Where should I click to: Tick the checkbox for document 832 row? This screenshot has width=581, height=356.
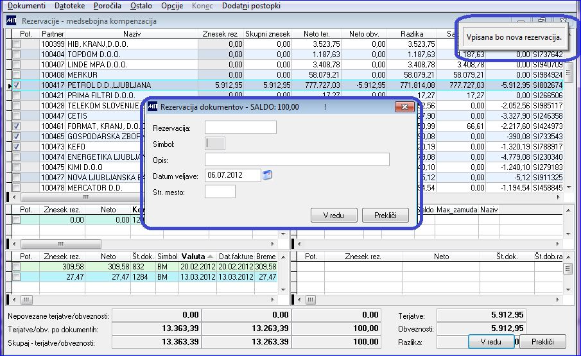(17, 266)
